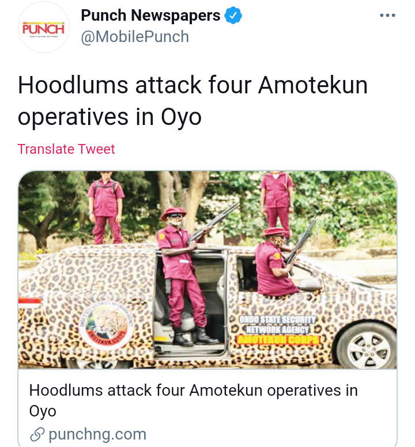The height and width of the screenshot is (447, 415).
Task: Open the three-dot more options menu
Action: coord(387,16)
